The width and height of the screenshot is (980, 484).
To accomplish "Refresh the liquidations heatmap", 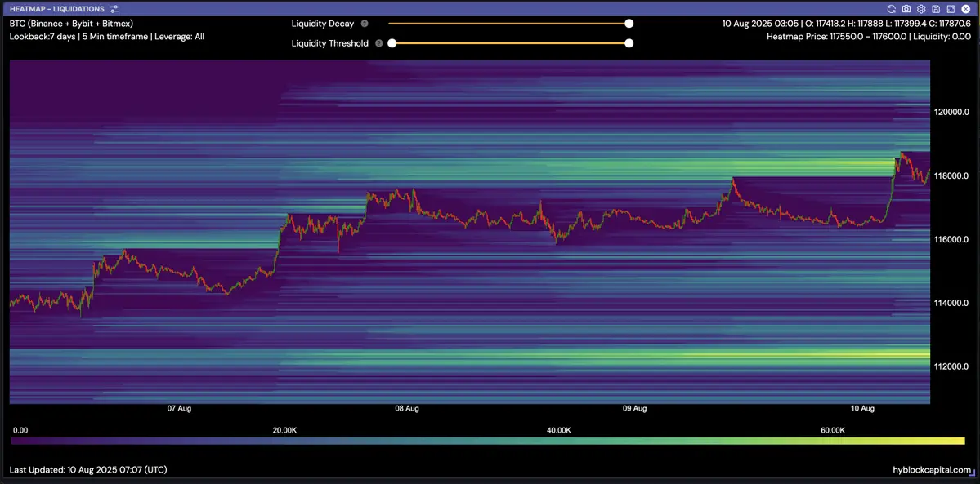I will click(x=891, y=9).
